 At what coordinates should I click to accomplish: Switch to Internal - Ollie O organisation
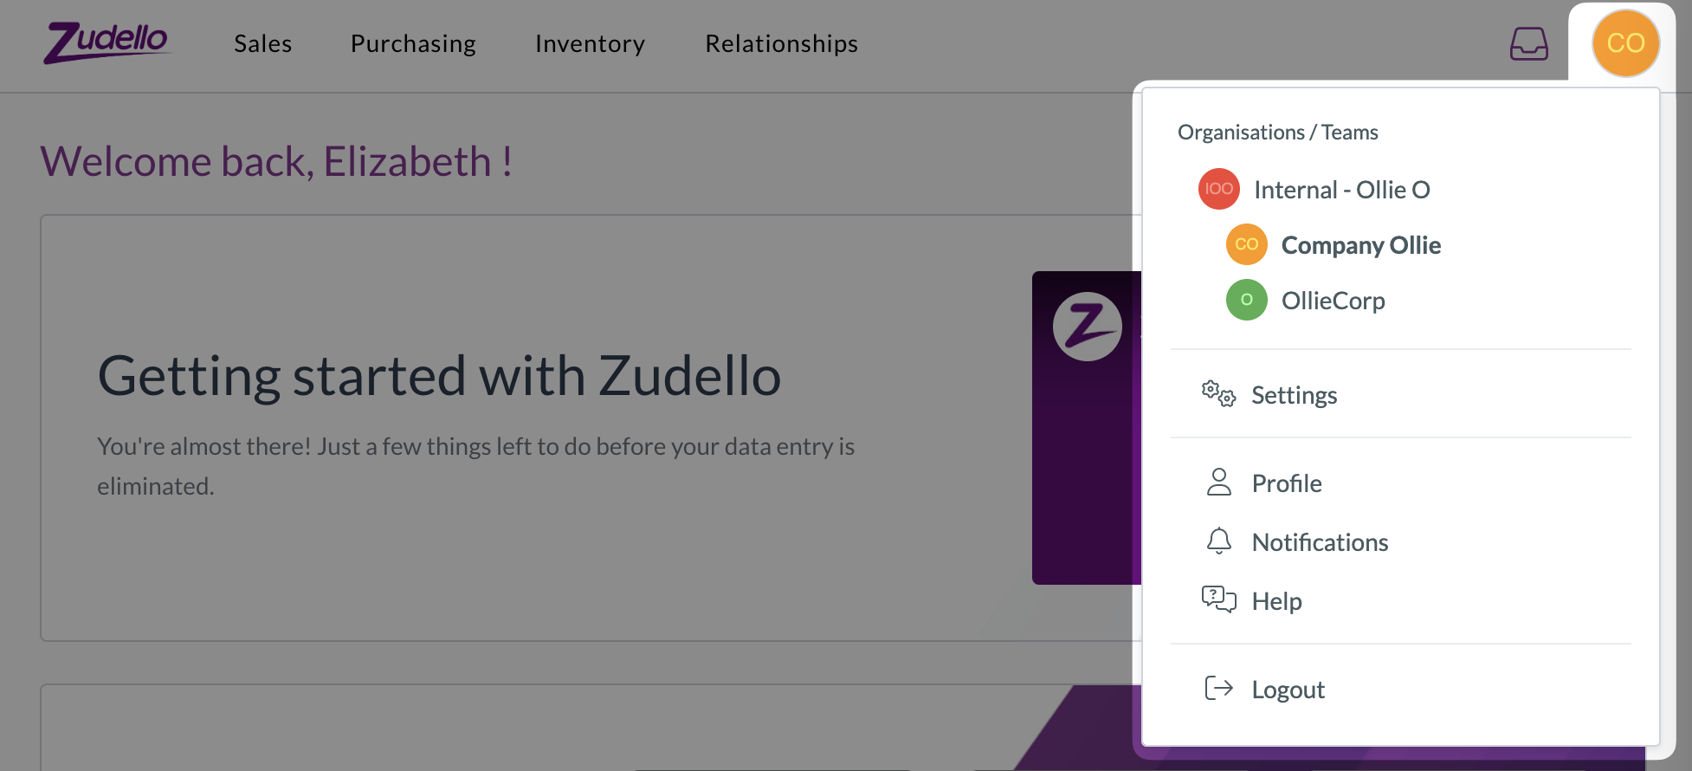pos(1341,190)
